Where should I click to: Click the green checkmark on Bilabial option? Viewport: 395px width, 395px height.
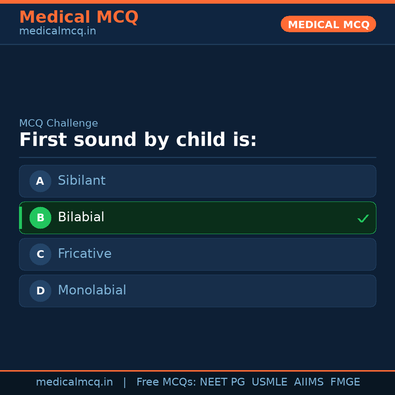pyautogui.click(x=363, y=218)
